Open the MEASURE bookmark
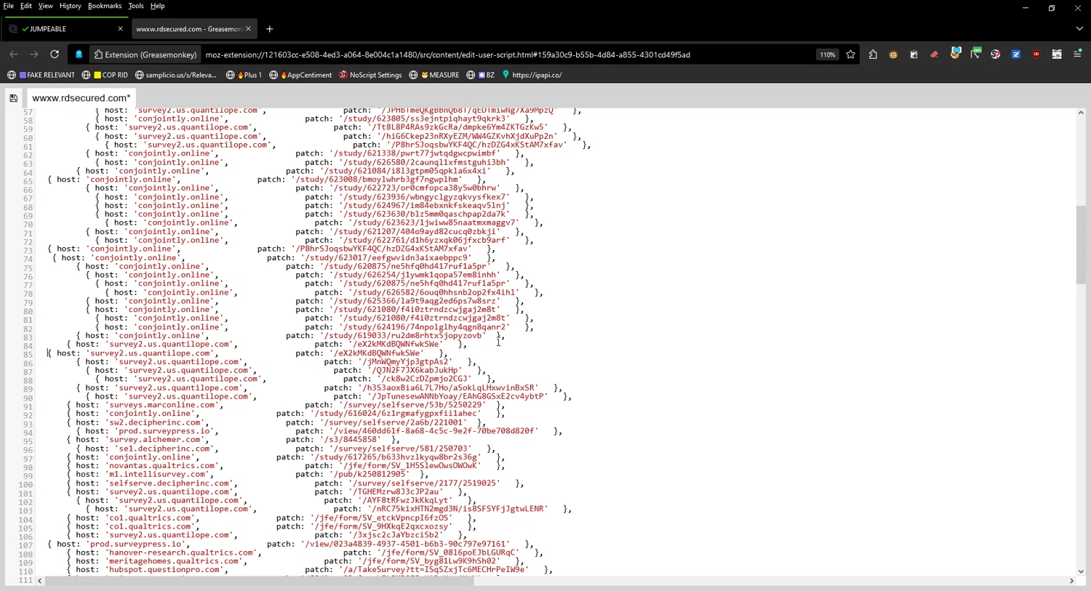 [x=434, y=75]
